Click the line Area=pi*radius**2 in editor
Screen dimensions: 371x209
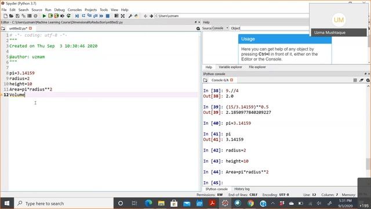[31, 89]
